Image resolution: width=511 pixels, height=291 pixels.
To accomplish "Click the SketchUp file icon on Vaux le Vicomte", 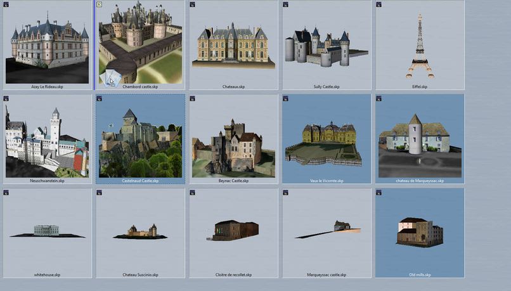I will point(286,98).
